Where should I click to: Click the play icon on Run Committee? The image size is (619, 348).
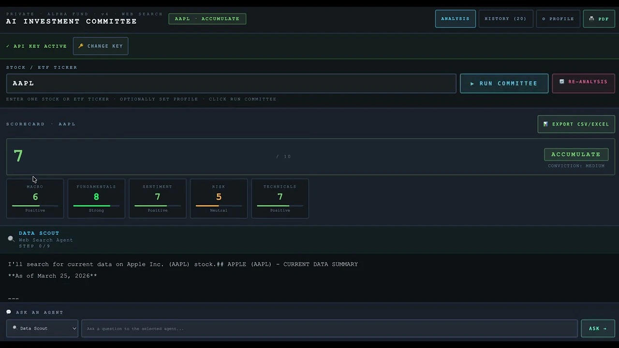pos(472,84)
